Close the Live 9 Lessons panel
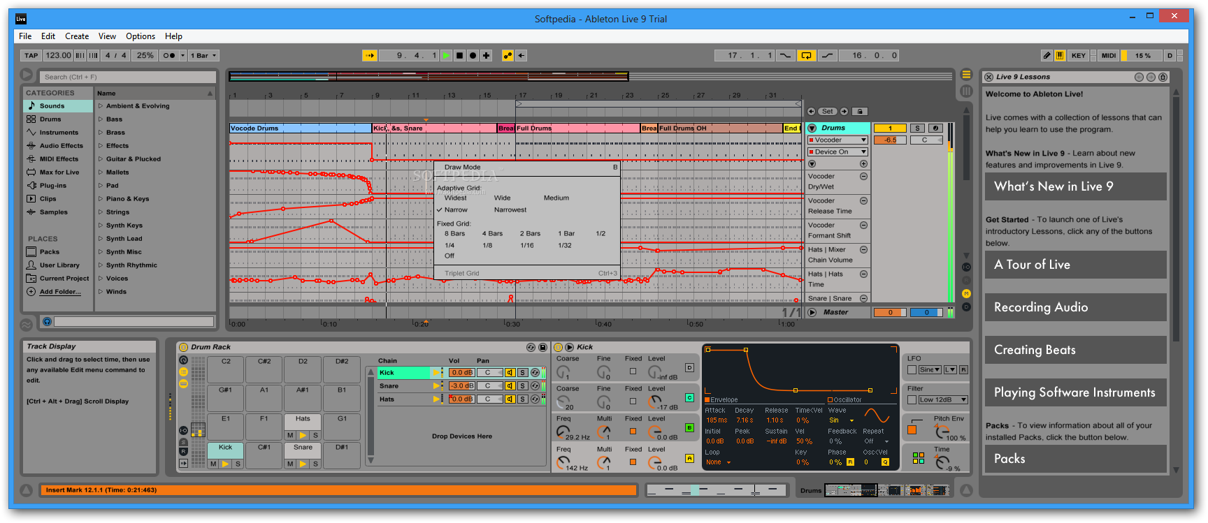Viewport: 1208px width, 523px height. click(x=988, y=78)
